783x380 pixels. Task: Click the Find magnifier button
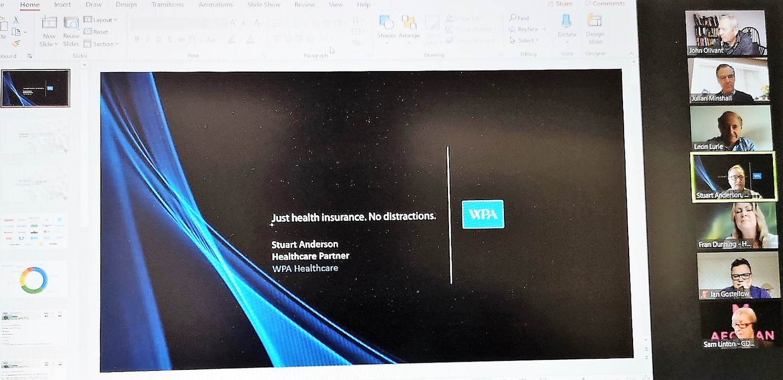(x=519, y=18)
